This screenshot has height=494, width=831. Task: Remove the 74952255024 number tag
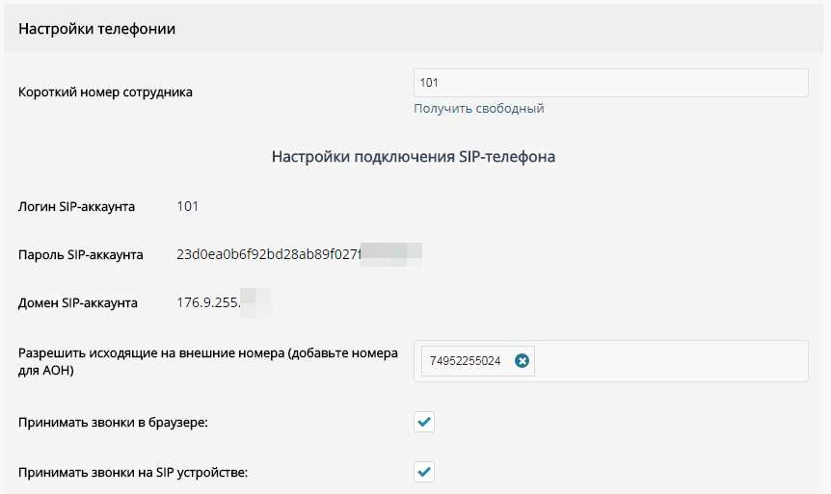point(522,360)
